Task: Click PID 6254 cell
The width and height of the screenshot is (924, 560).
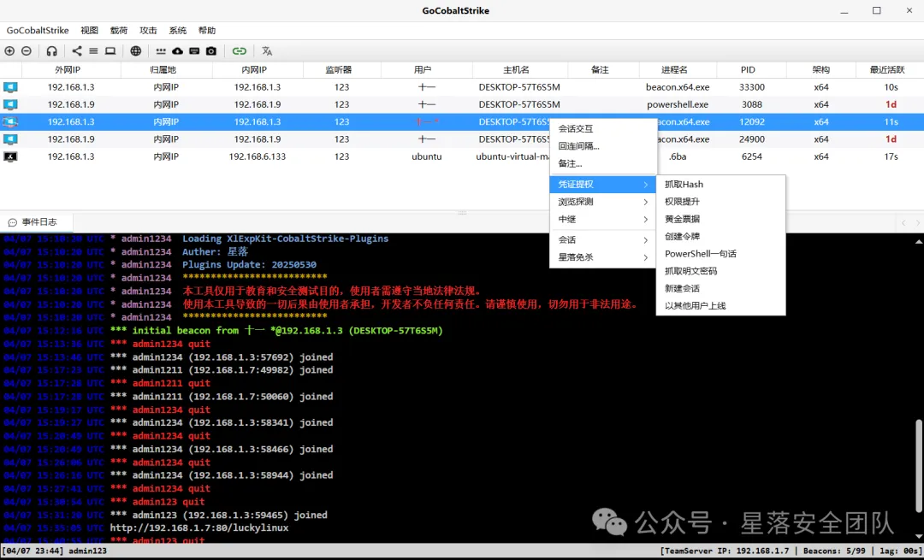Action: (751, 156)
